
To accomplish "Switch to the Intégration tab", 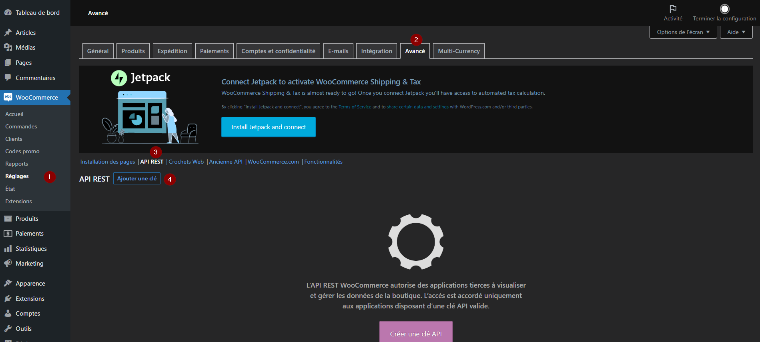I will coord(377,51).
